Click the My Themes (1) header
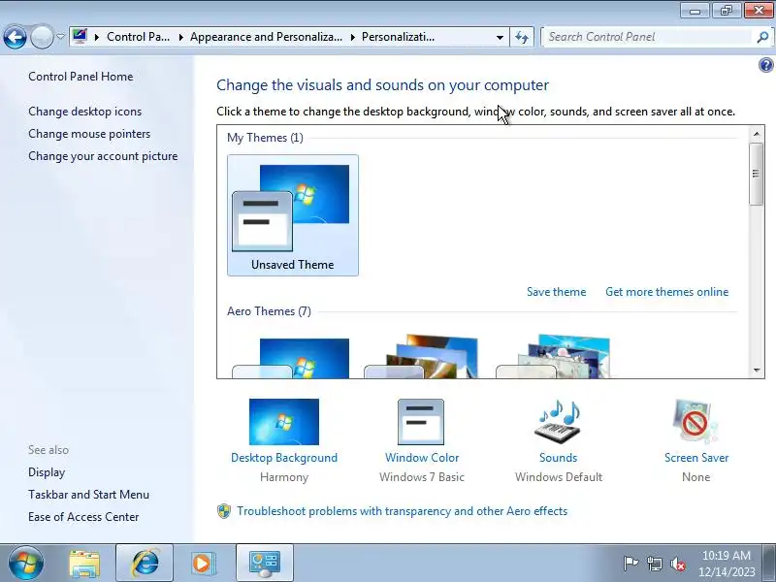776x582 pixels. [265, 138]
